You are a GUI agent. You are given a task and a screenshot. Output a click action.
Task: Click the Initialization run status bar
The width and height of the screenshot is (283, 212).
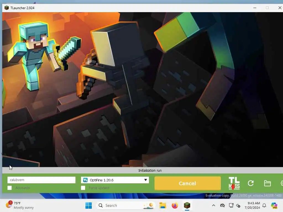pyautogui.click(x=143, y=170)
